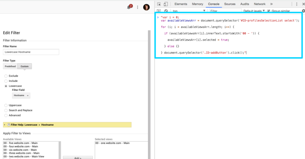This screenshot has height=159, width=305.
Task: Click the Edit Filter page vertical scrollbar
Action: (x=149, y=95)
